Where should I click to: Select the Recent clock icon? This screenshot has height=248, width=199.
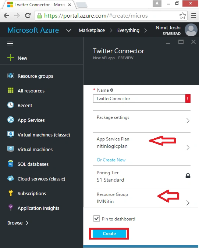[x=11, y=105]
